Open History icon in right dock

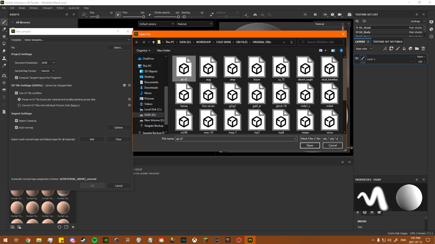coord(432,37)
